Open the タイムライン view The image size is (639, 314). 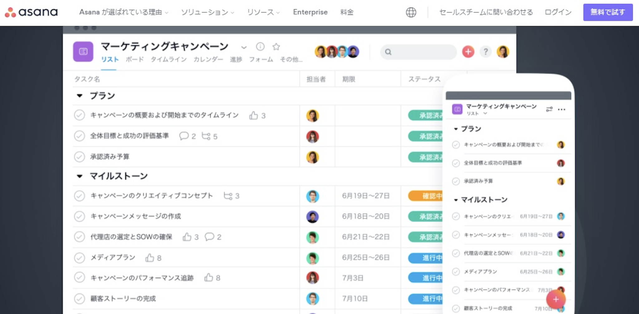[168, 59]
